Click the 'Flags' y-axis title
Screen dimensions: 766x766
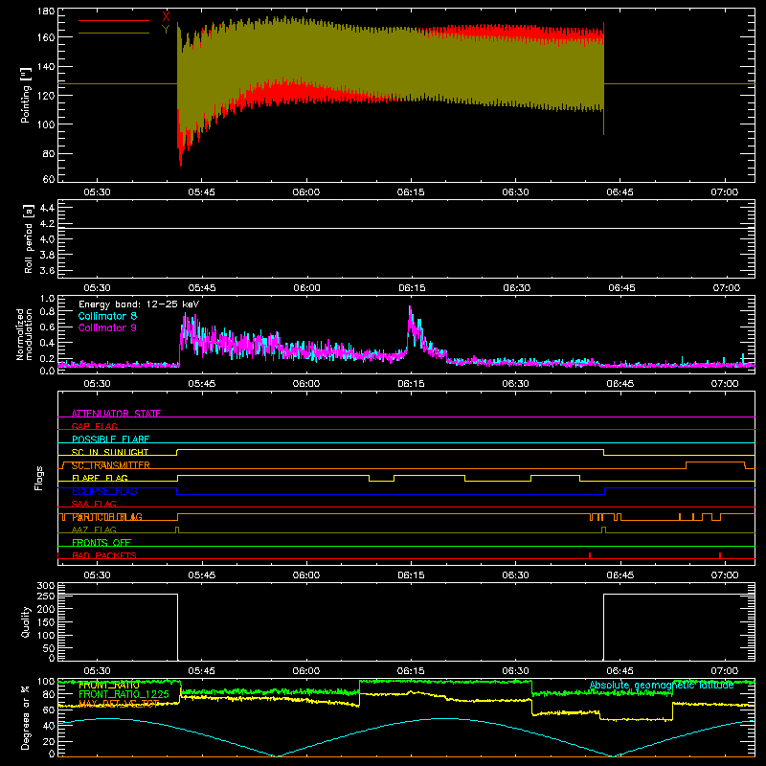click(x=38, y=478)
